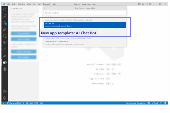Image resolution: width=170 pixels, height=113 pixels.
Task: Toggle primary side bar layout icon
Action: pos(140,4)
